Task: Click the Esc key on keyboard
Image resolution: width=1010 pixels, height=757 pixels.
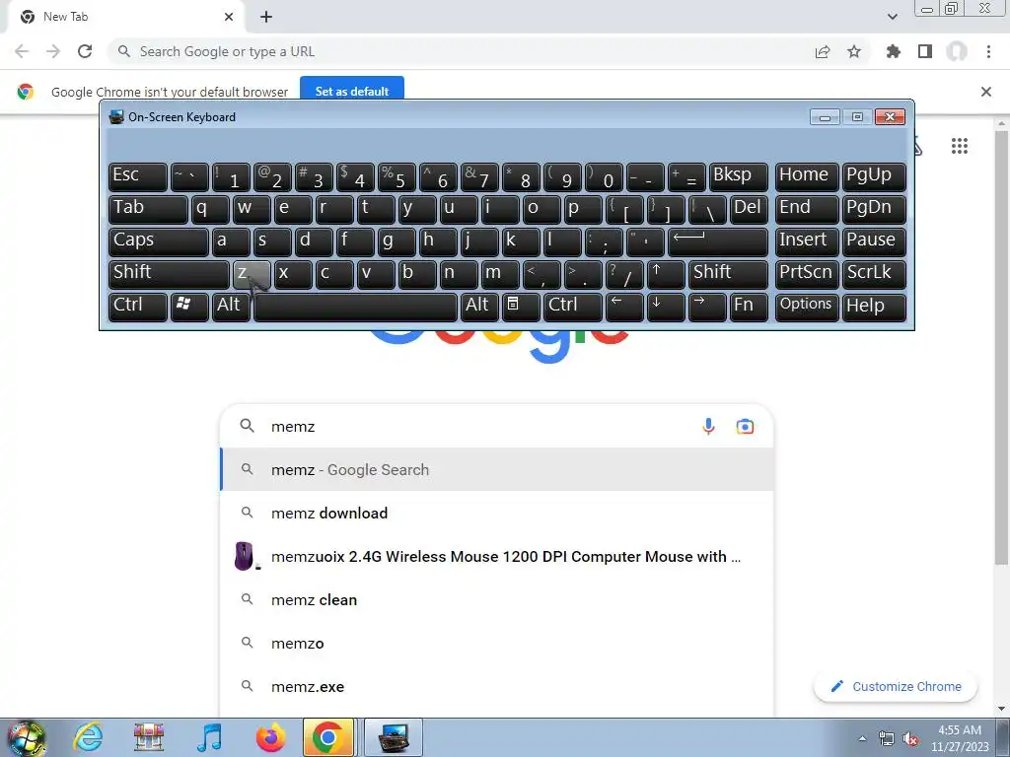Action: pos(138,176)
